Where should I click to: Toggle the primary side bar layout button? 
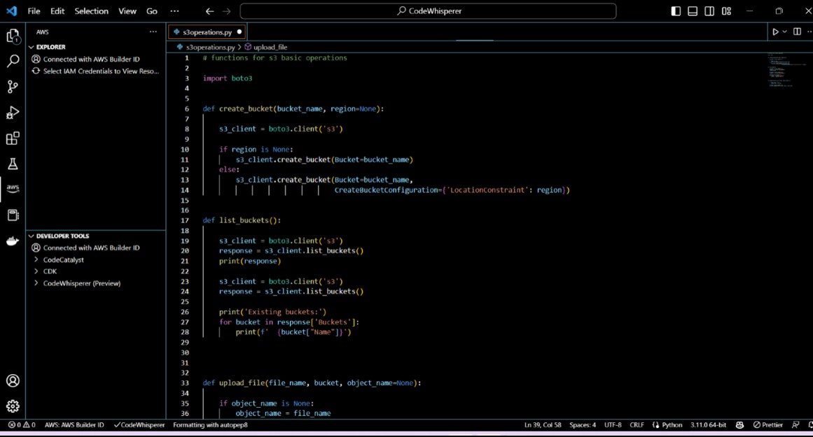(x=676, y=11)
